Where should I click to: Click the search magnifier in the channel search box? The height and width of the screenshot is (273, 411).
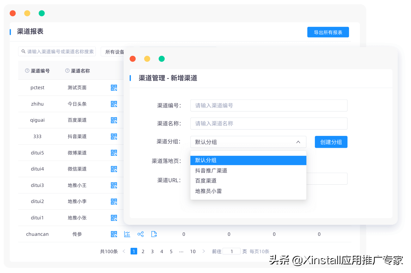tap(23, 51)
